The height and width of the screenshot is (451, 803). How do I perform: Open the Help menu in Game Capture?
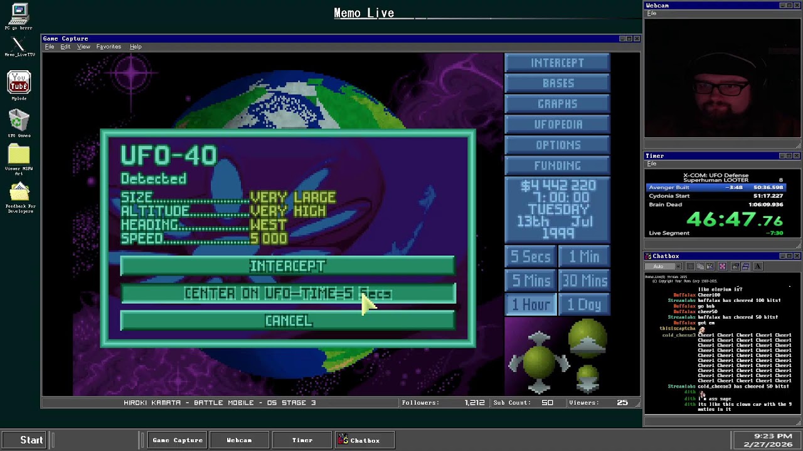point(136,47)
